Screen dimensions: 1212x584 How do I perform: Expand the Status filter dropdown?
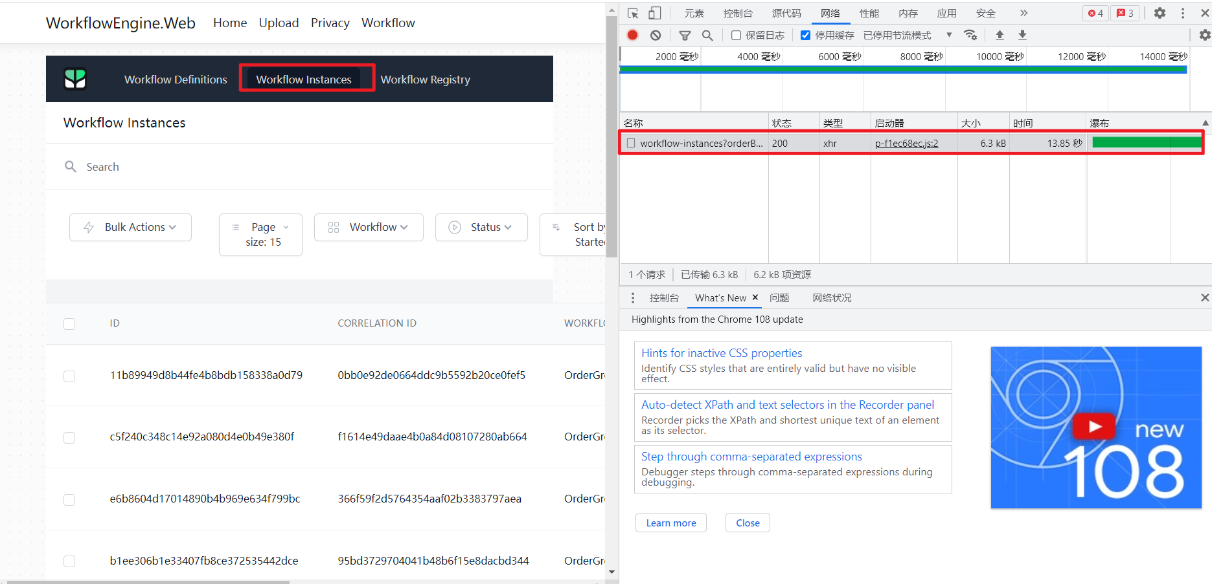481,227
